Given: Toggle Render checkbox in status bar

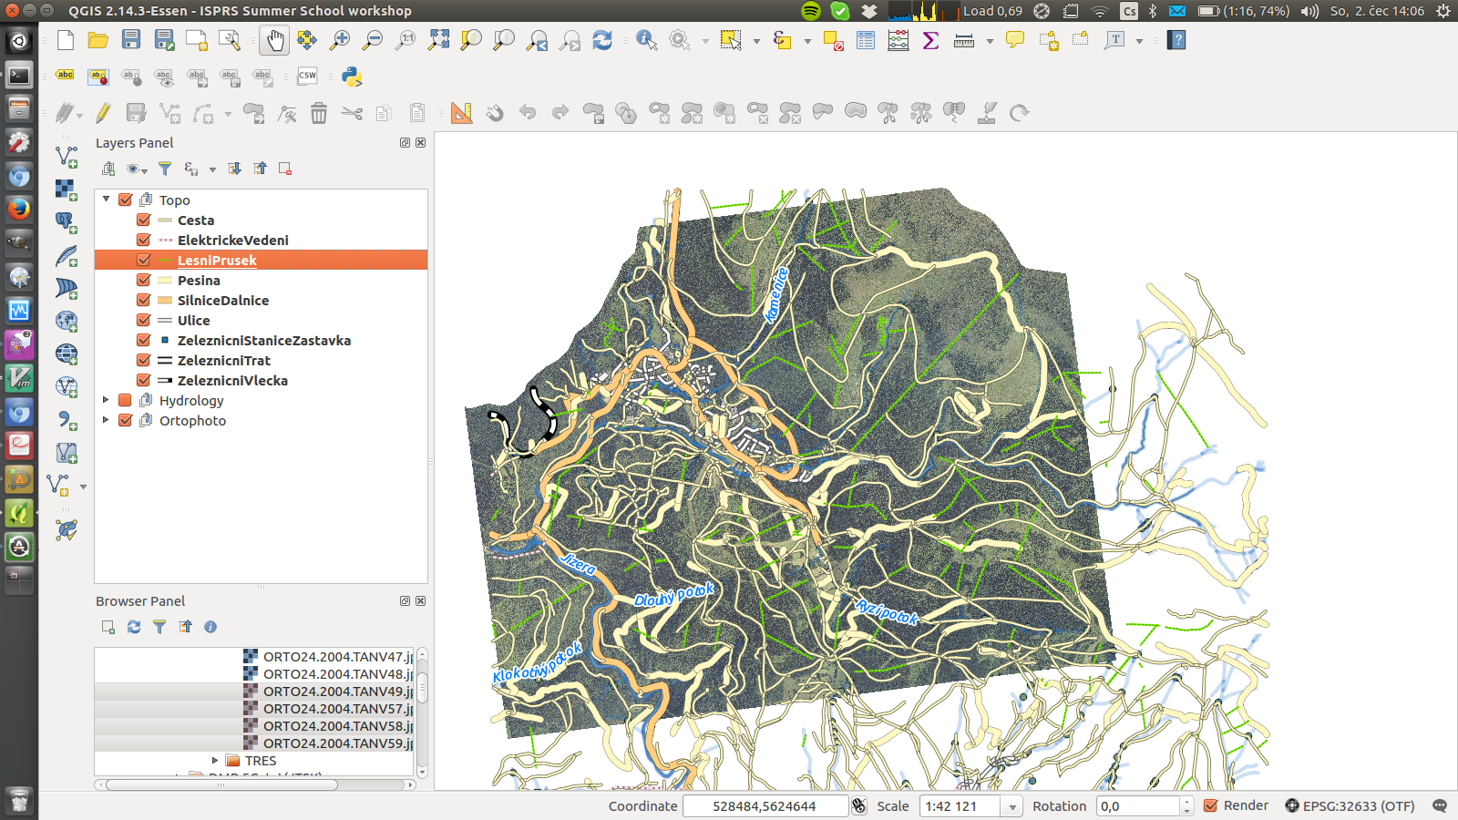Looking at the screenshot, I should coord(1211,805).
